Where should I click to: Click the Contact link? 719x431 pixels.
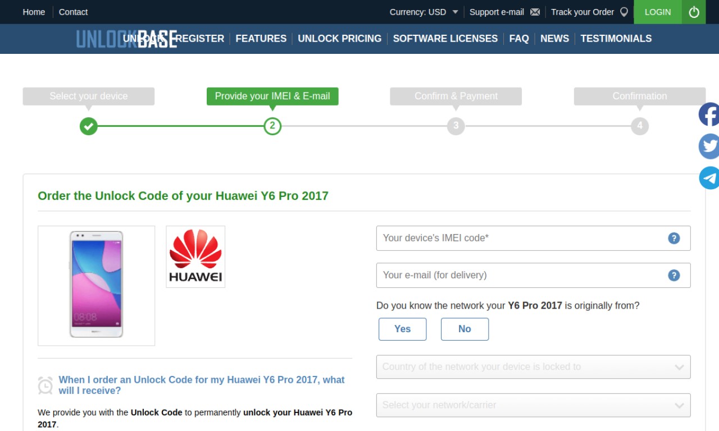[73, 12]
